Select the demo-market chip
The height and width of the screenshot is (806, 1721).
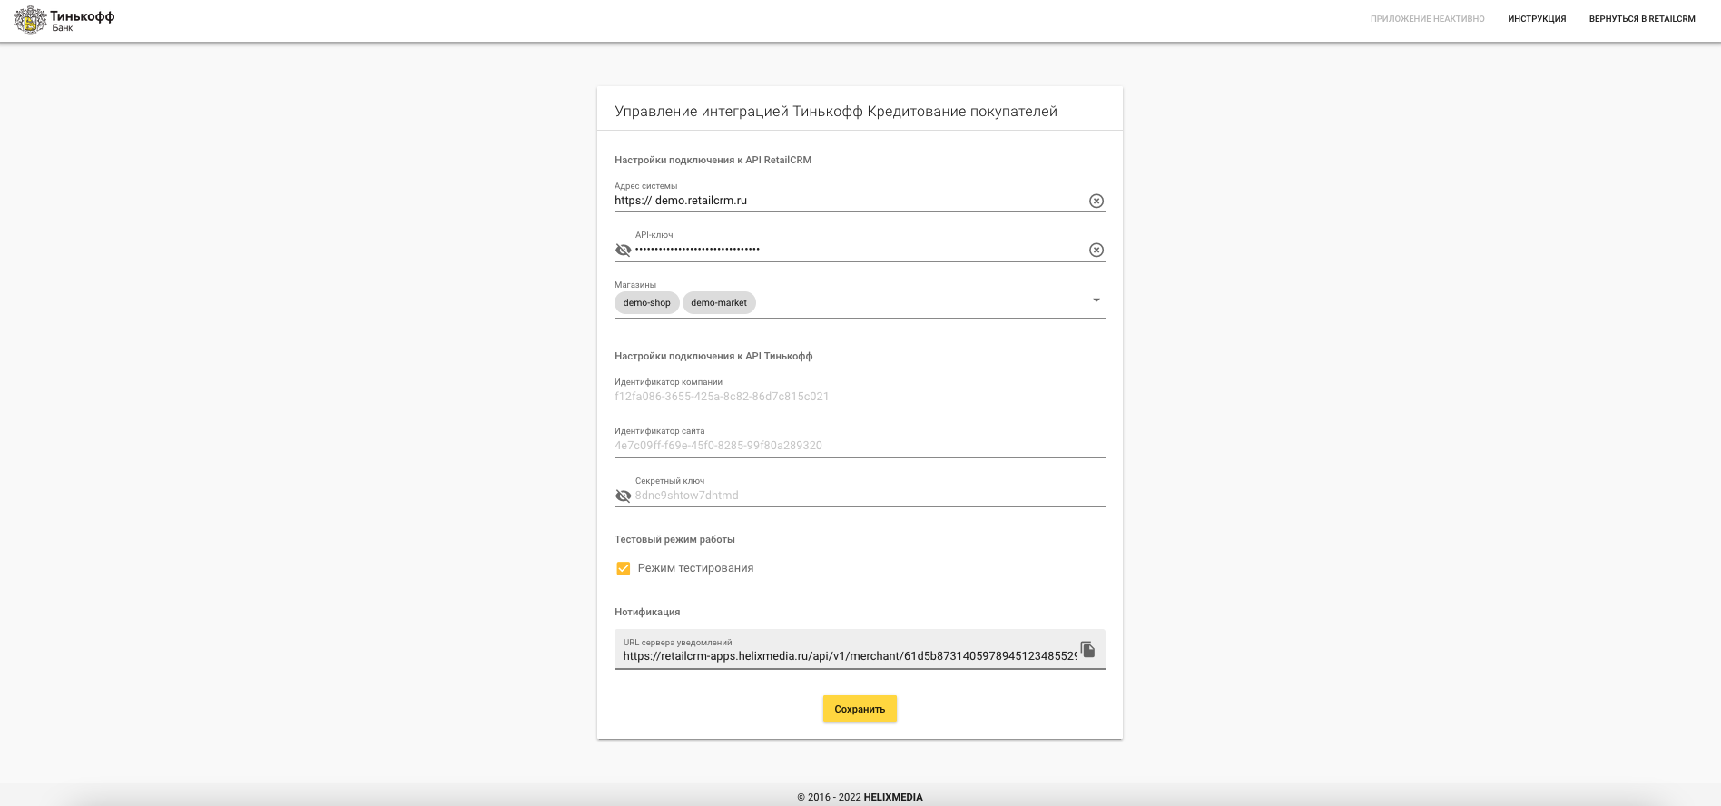pos(719,303)
